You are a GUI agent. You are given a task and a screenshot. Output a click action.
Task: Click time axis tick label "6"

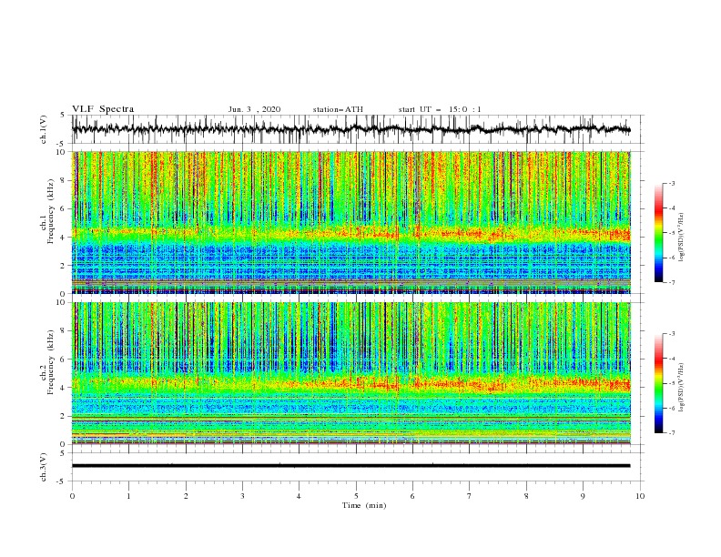(x=412, y=496)
